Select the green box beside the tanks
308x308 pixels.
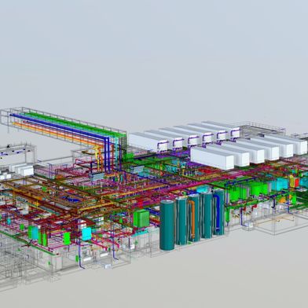tap(141, 218)
